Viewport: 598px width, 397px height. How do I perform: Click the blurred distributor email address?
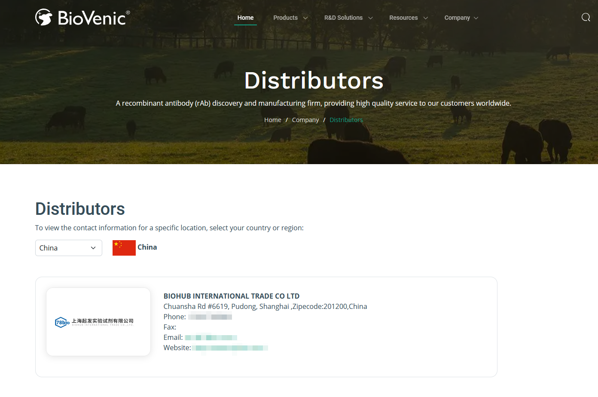[x=211, y=338]
